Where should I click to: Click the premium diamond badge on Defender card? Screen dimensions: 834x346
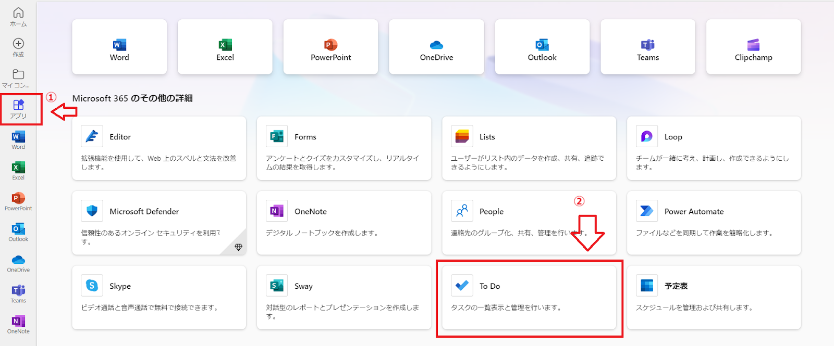(x=238, y=247)
